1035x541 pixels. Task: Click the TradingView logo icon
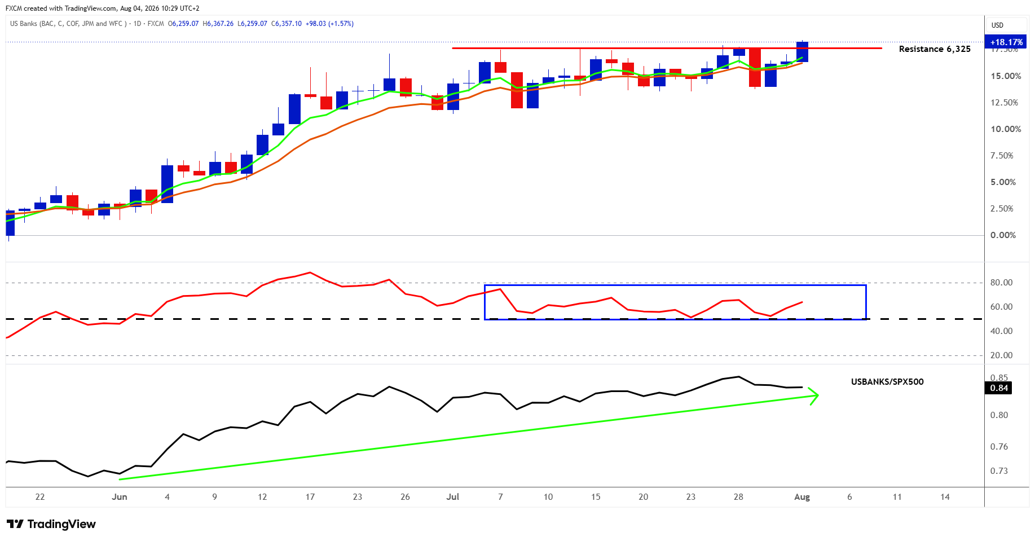[15, 524]
